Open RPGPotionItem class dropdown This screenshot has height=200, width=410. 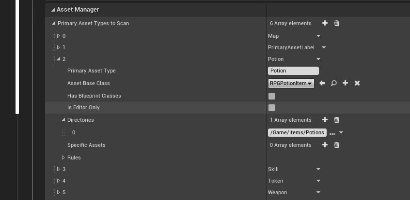coord(291,83)
